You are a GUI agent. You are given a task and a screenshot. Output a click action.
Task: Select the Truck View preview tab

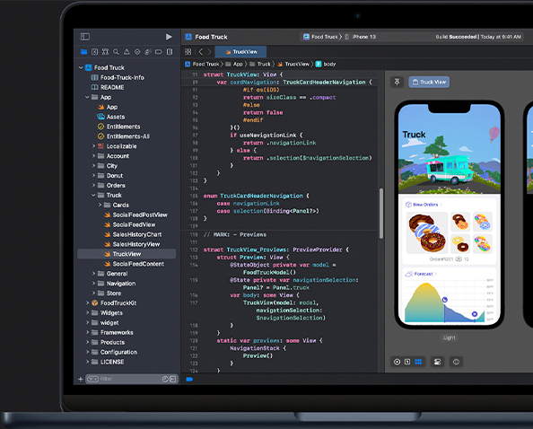point(429,82)
